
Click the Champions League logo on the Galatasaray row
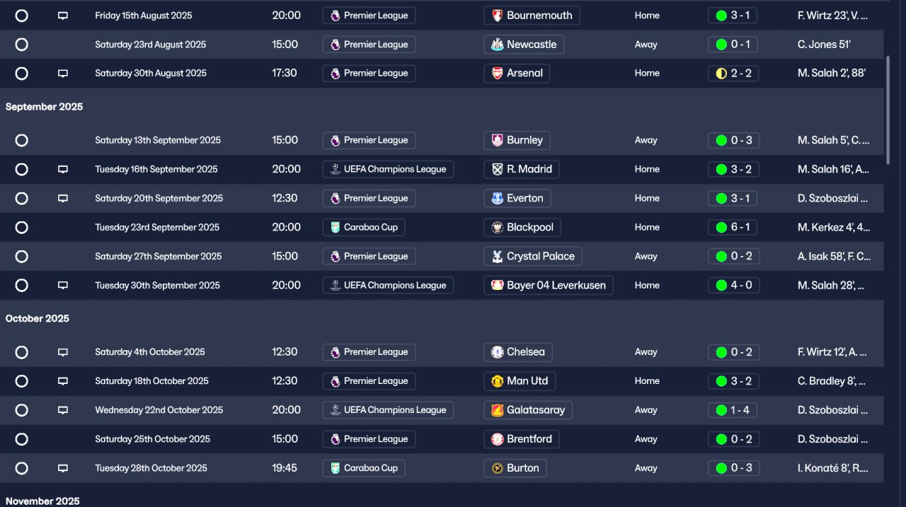click(335, 410)
